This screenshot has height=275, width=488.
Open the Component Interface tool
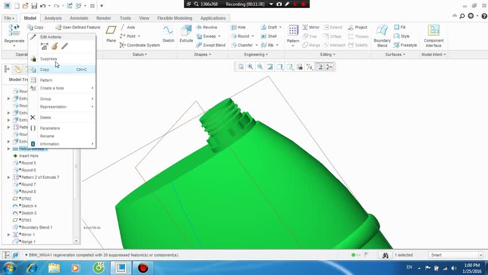(433, 36)
